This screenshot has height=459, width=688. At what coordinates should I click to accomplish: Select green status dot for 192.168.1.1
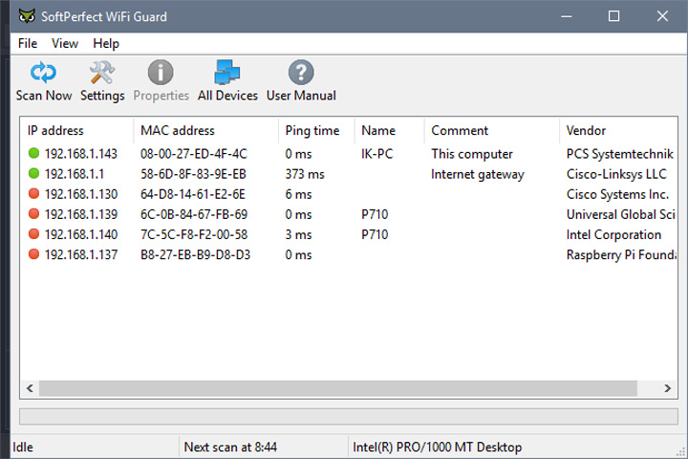33,173
